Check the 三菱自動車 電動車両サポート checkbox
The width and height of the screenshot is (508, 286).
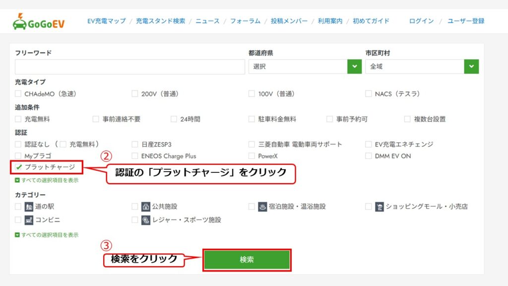[x=252, y=144]
